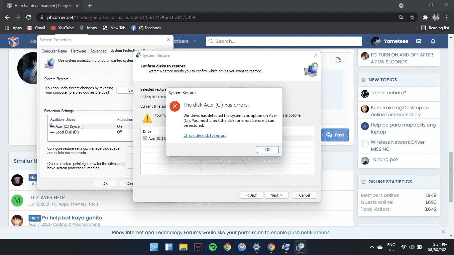Bookmark this page with the star icon
This screenshot has width=454, height=255.
[412, 17]
